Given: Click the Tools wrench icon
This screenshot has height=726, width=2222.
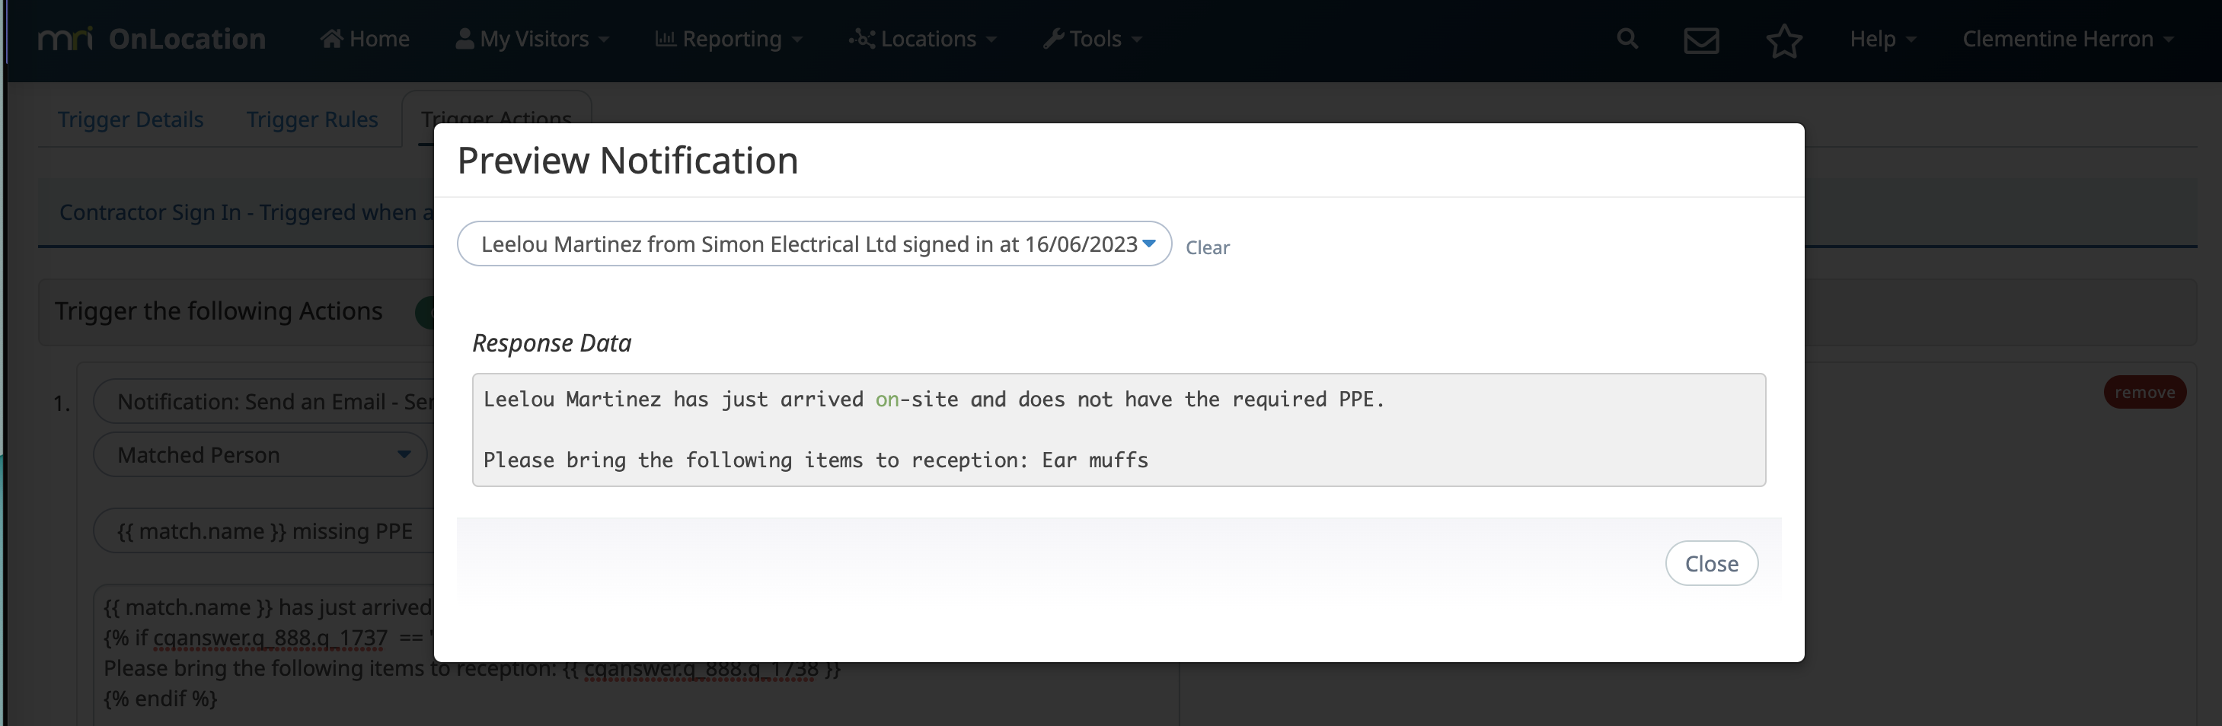Looking at the screenshot, I should click(x=1052, y=39).
